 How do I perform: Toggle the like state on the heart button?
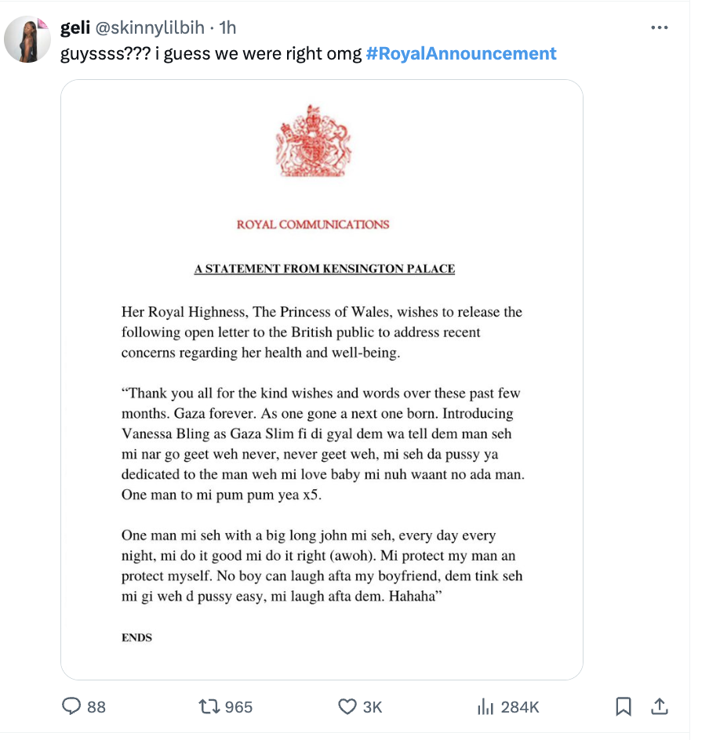(x=348, y=707)
